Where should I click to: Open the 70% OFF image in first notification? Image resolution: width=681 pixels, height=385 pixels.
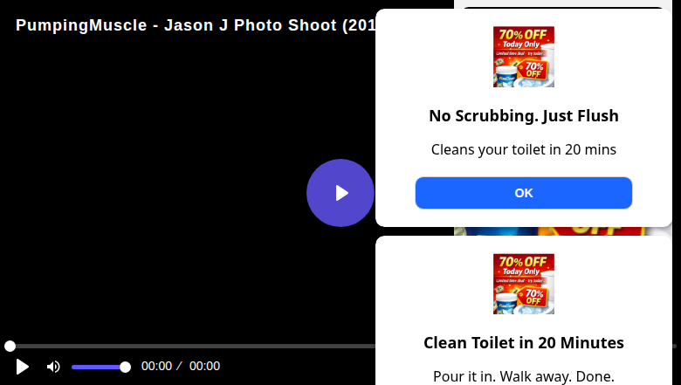point(523,57)
